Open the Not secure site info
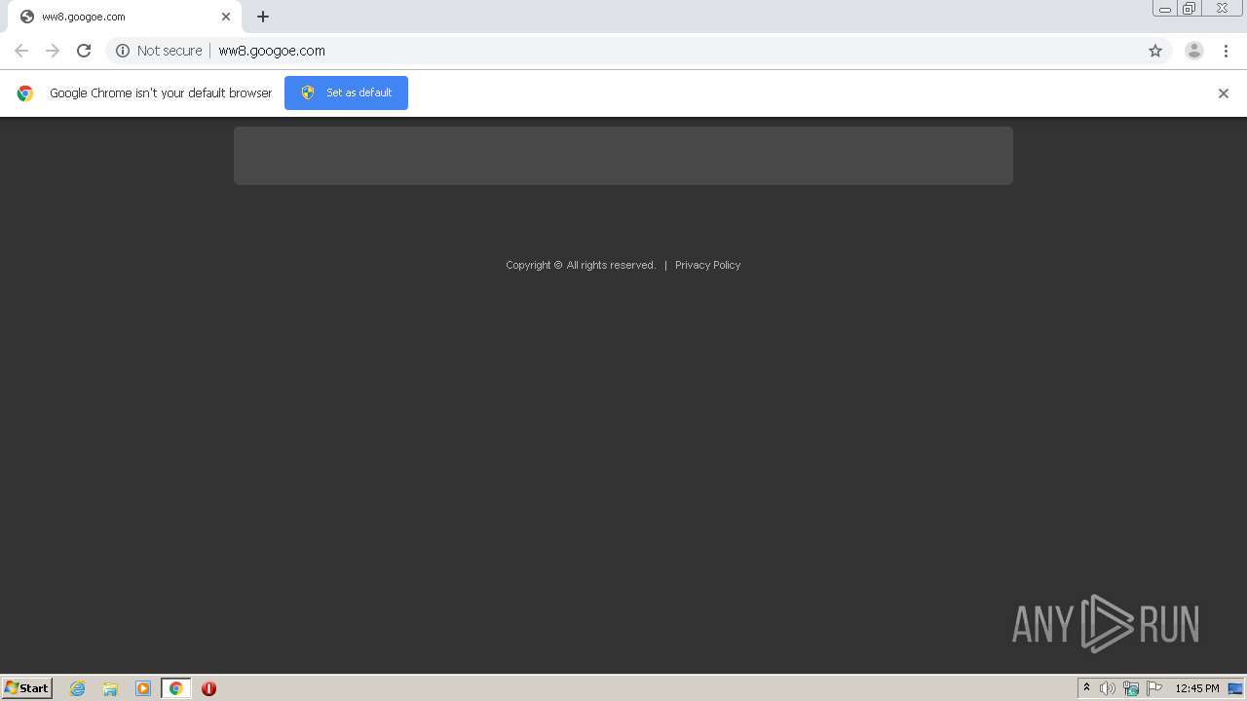This screenshot has height=701, width=1247. pos(159,51)
